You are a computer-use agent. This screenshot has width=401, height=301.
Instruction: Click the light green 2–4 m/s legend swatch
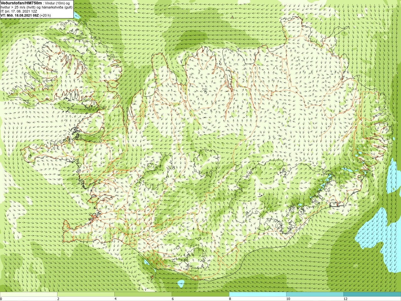point(86,294)
